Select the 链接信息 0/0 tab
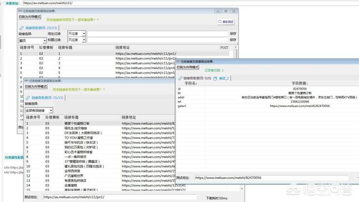Viewport: 359px width, 202px height. (197, 78)
